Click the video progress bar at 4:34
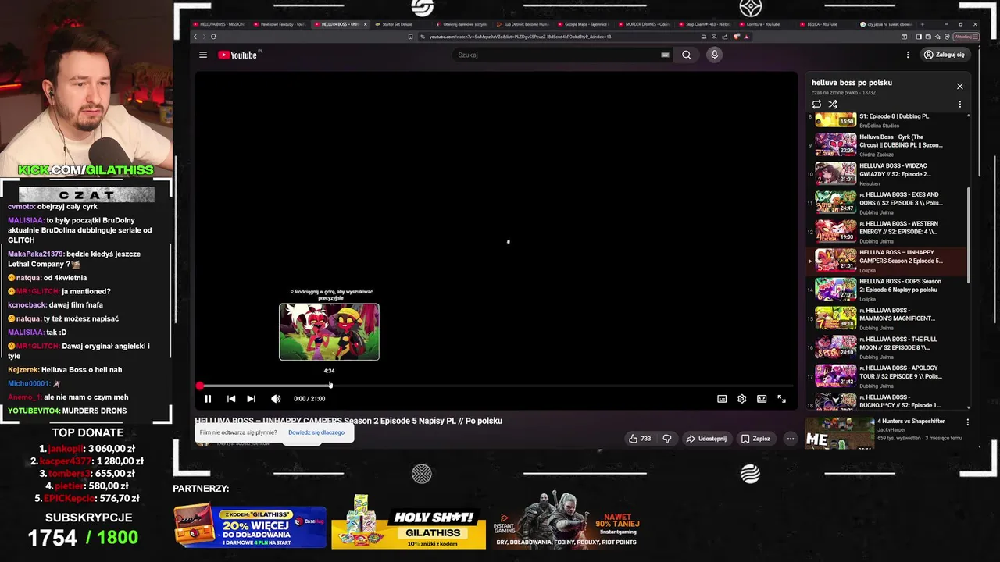This screenshot has width=1000, height=562. [x=330, y=386]
